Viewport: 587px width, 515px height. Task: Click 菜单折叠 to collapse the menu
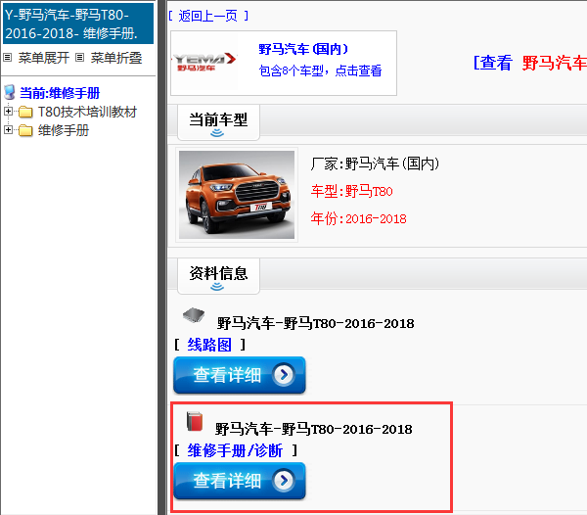click(x=116, y=58)
